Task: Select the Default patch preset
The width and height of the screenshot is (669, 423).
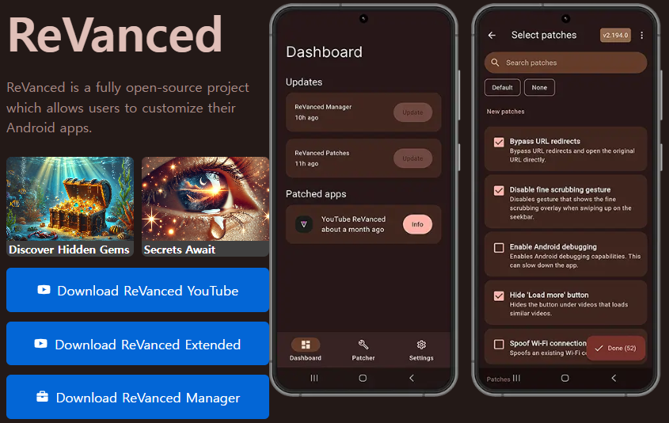Action: point(502,87)
